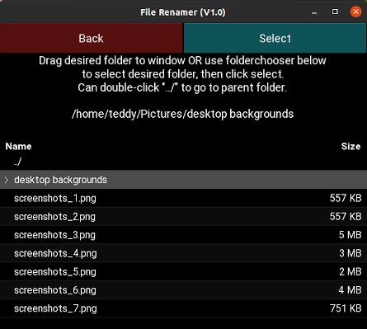Minimize the File Renamer window

coord(314,12)
